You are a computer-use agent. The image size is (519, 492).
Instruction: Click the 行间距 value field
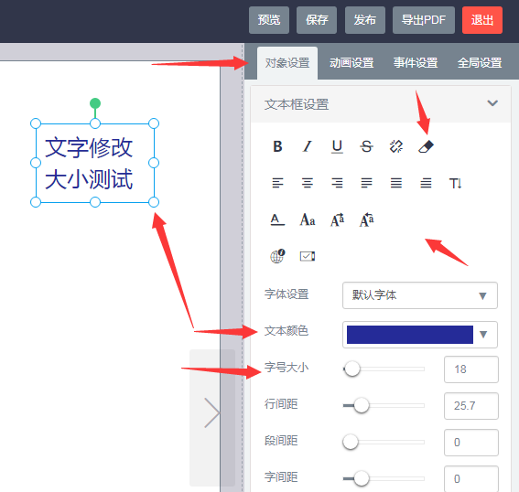point(471,406)
